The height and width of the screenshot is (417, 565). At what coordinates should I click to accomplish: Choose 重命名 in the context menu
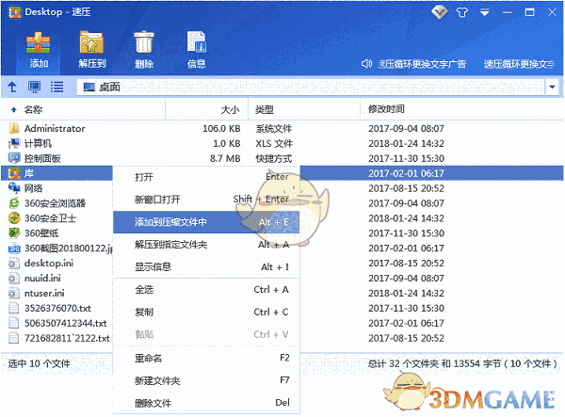(206, 359)
